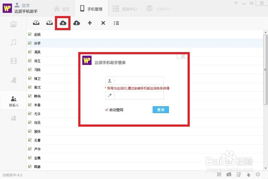Image resolution: width=268 pixels, height=179 pixels.
Task: Open the import contacts tray icon
Action: pos(36,23)
